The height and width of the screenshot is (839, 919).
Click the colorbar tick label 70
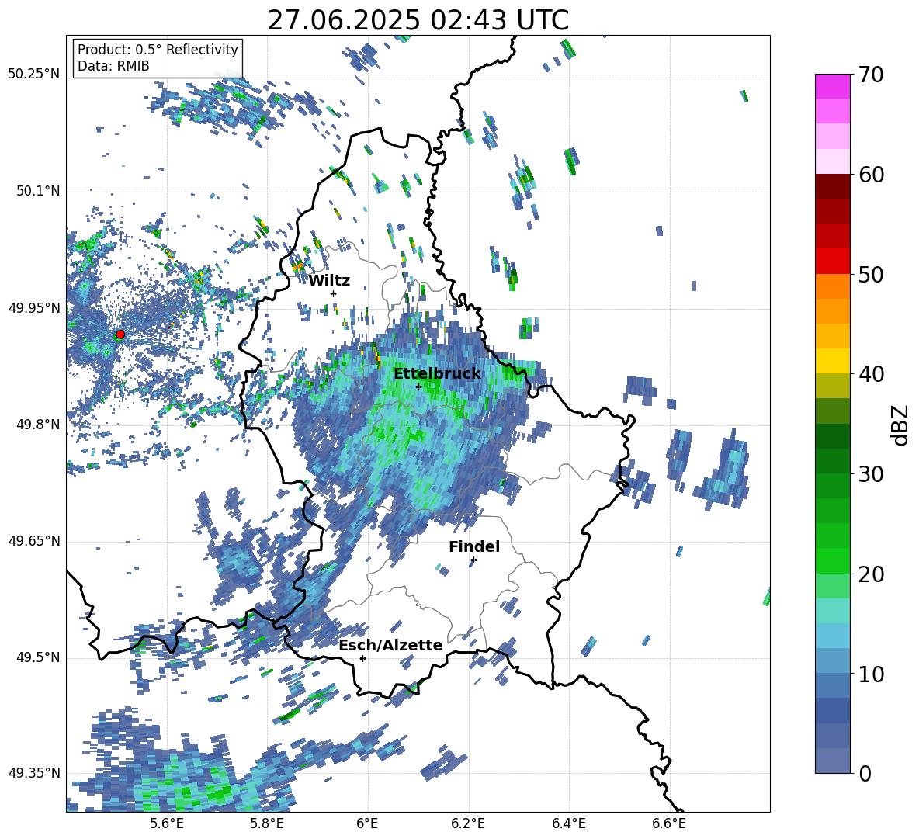point(871,75)
